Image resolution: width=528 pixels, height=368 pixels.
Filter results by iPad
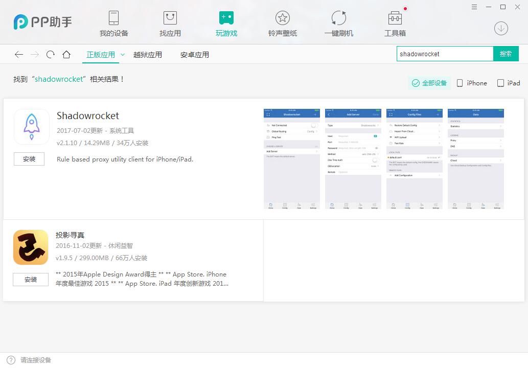(x=509, y=83)
